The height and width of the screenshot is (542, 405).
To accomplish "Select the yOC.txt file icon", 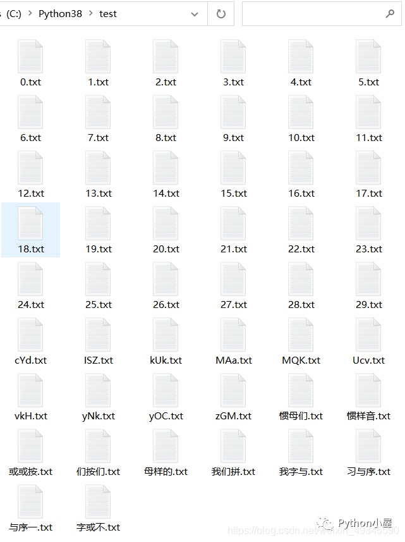I will click(x=166, y=390).
